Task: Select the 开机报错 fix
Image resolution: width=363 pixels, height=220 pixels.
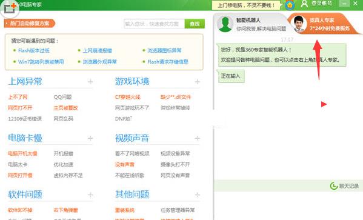Action: click(64, 153)
